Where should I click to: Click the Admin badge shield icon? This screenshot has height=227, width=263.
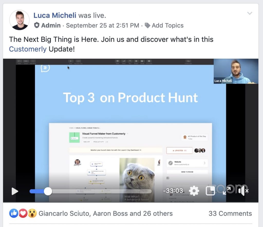36,25
